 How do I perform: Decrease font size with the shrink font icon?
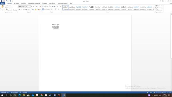(34, 6)
